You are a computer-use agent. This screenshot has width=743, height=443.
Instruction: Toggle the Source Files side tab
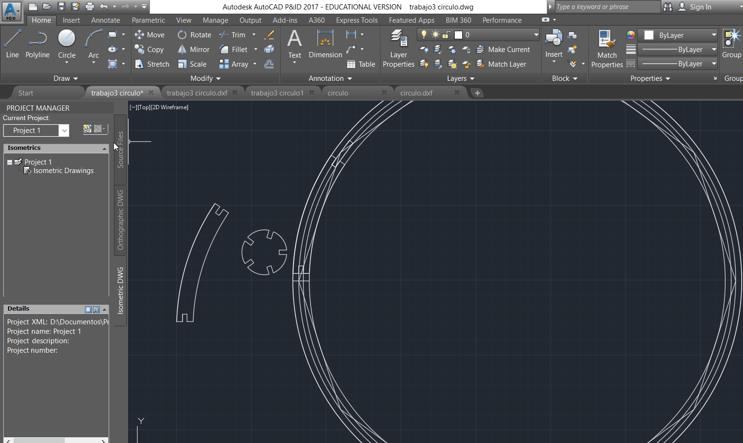tap(120, 149)
